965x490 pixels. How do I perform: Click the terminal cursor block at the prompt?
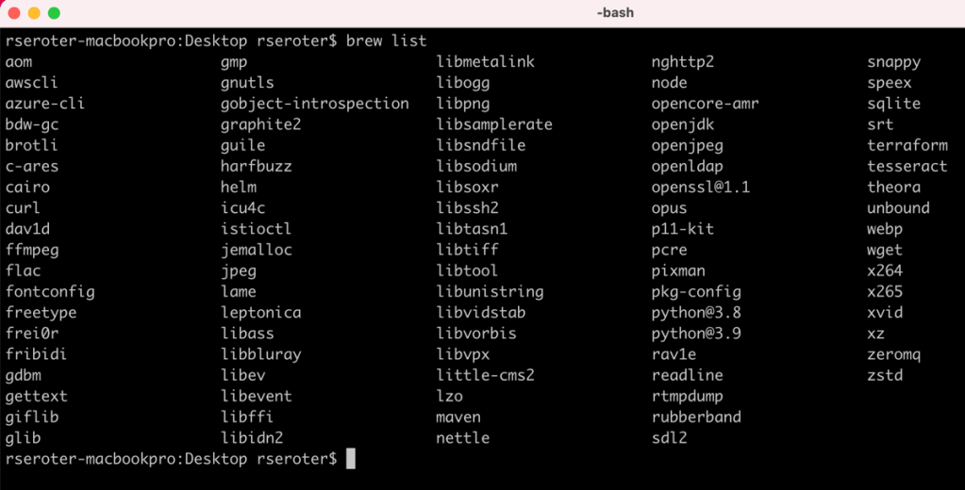(351, 459)
